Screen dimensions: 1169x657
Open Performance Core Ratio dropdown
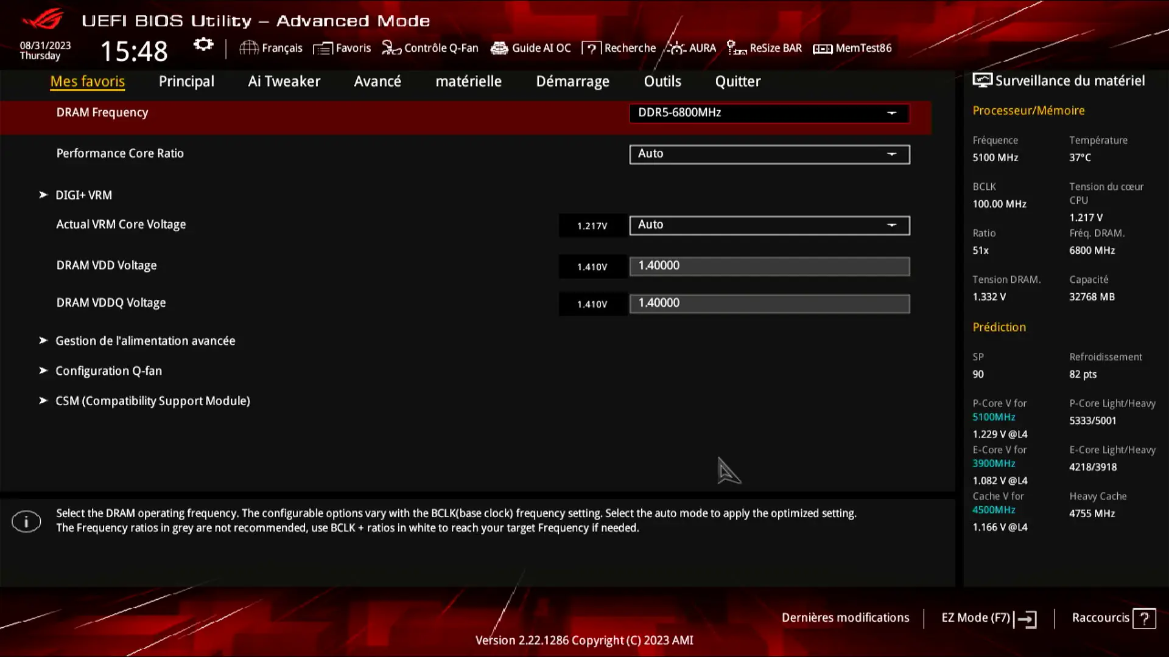click(770, 155)
